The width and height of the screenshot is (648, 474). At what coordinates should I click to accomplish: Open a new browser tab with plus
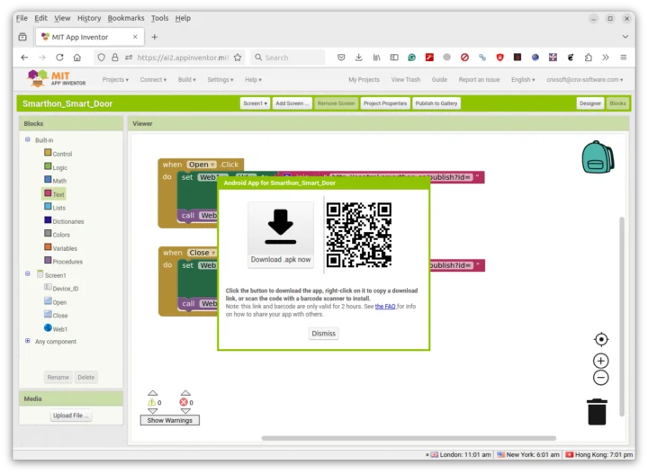pyautogui.click(x=155, y=37)
